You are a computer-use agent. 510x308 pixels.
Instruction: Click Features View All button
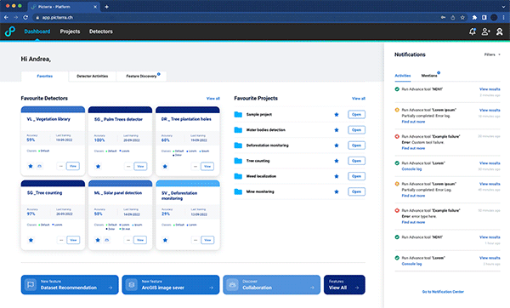click(x=344, y=284)
